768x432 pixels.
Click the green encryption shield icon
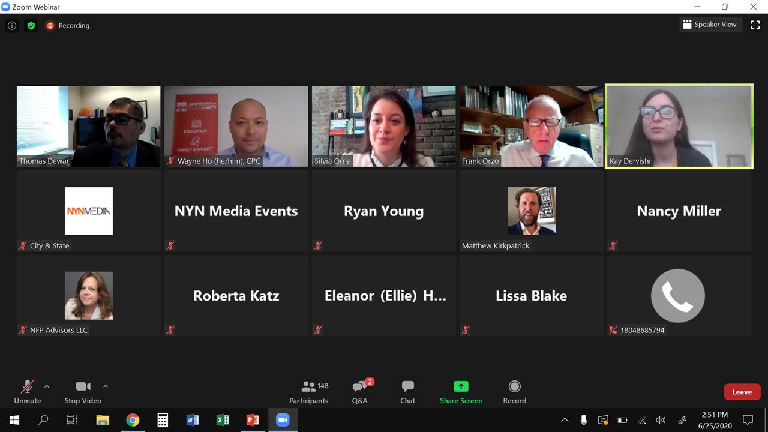coord(31,26)
